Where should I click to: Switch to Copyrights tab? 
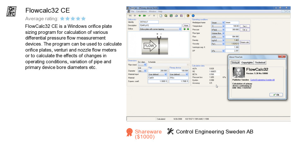pos(247,63)
